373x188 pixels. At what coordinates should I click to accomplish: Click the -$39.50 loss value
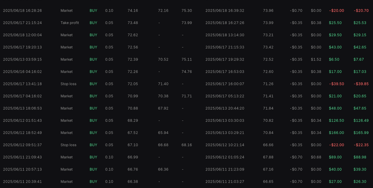pos(336,84)
